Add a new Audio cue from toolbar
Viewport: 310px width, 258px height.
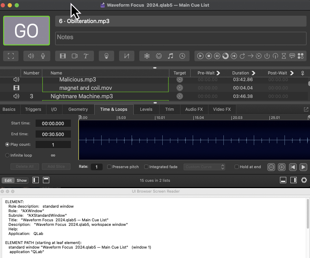pos(31,56)
